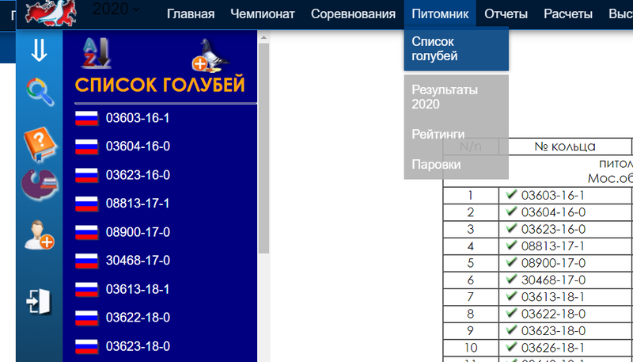Toggle green checkmark for table row 30468-17-0
Image resolution: width=633 pixels, height=362 pixels.
click(511, 280)
